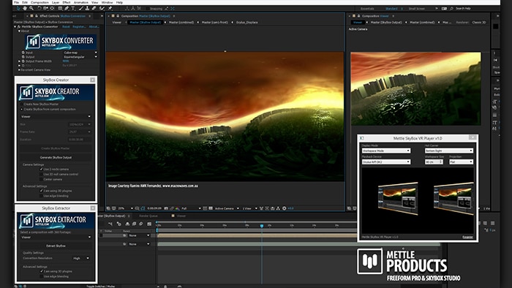Click the About link in Effect Controls
The image size is (512, 288).
click(x=94, y=27)
